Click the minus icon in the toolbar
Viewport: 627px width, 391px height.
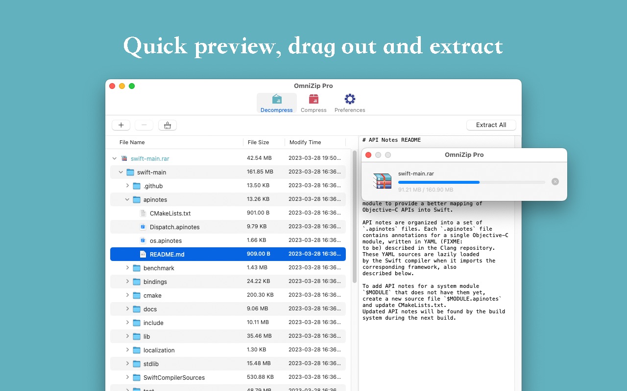coord(144,125)
